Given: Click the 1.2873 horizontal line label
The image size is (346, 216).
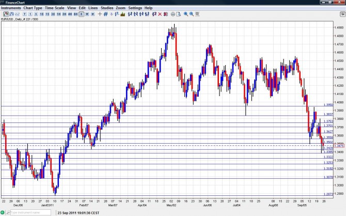Looking at the screenshot, I should [328, 194].
